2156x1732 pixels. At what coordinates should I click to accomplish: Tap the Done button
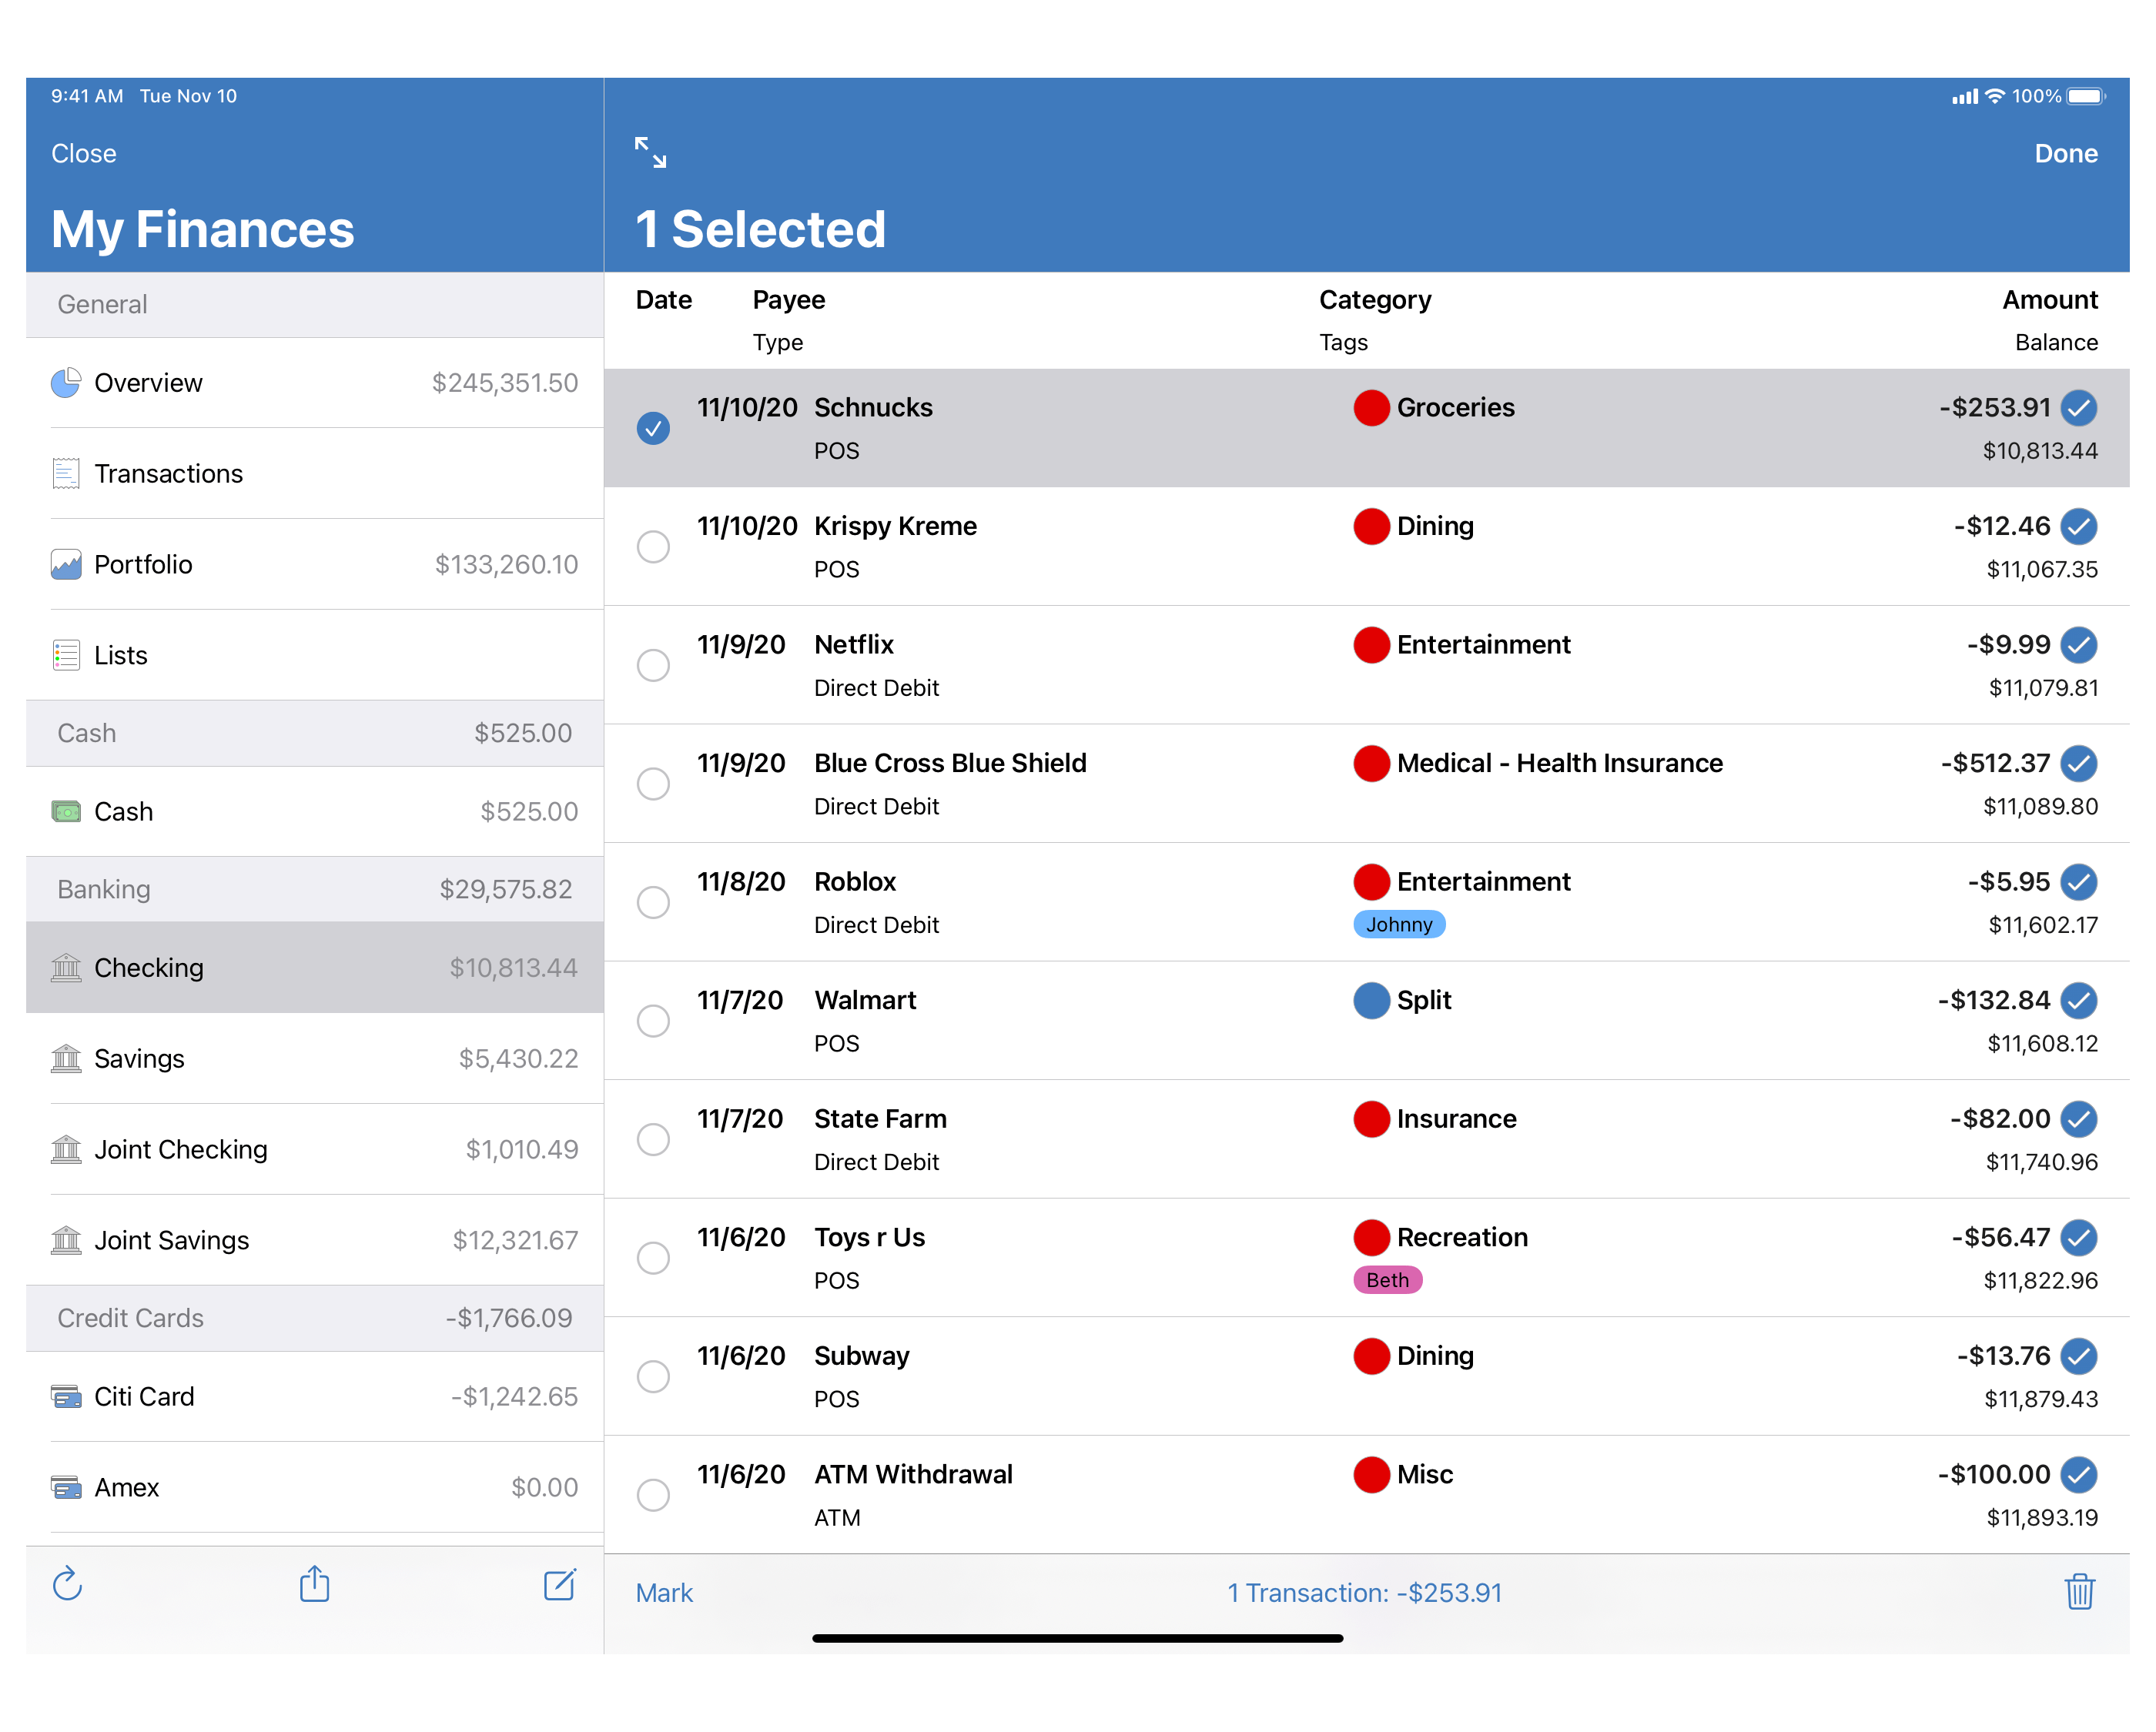click(x=2065, y=153)
